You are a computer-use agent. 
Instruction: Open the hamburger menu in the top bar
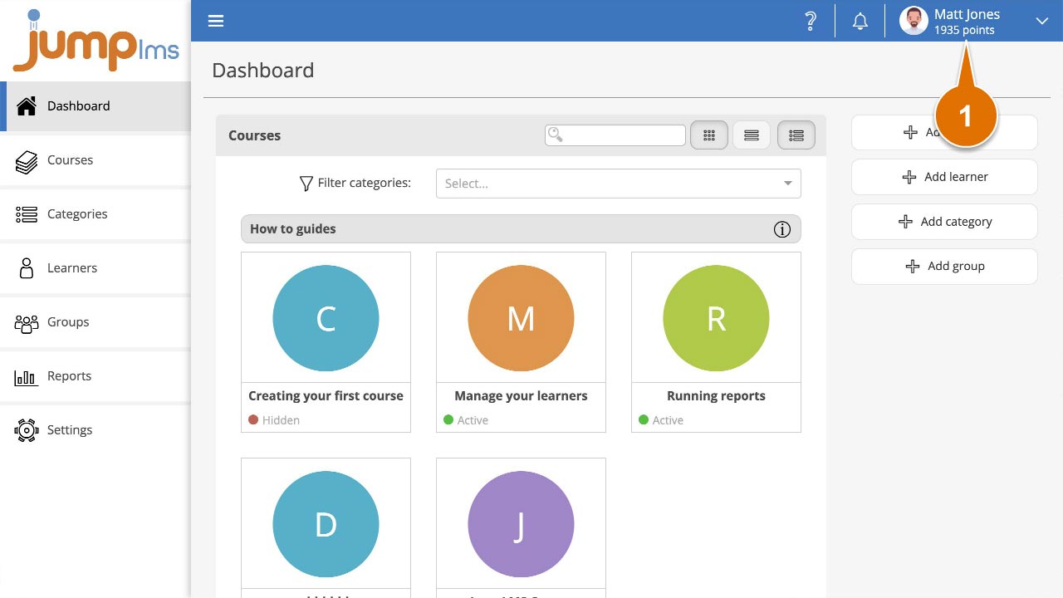[216, 21]
